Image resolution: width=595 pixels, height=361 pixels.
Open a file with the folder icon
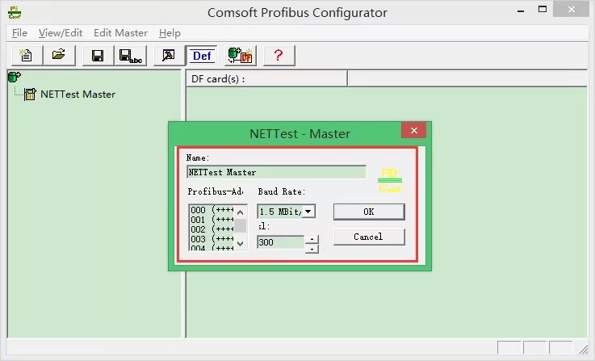(59, 56)
